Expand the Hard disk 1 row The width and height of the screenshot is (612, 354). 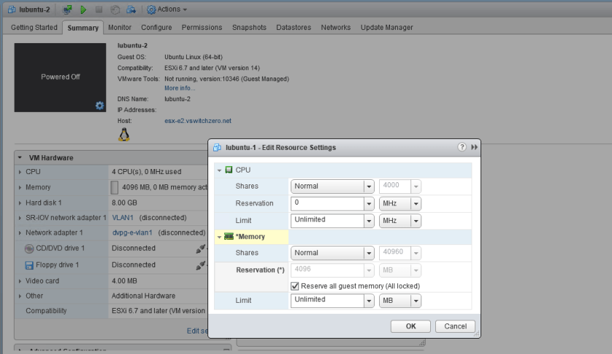pyautogui.click(x=20, y=203)
